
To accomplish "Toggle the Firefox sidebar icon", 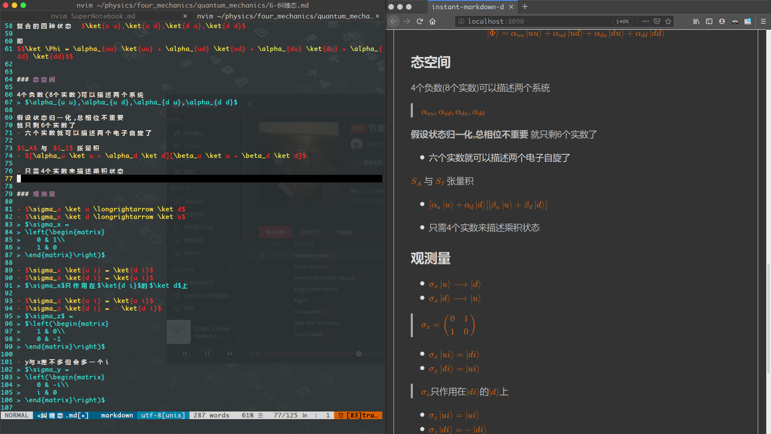I will [x=709, y=22].
